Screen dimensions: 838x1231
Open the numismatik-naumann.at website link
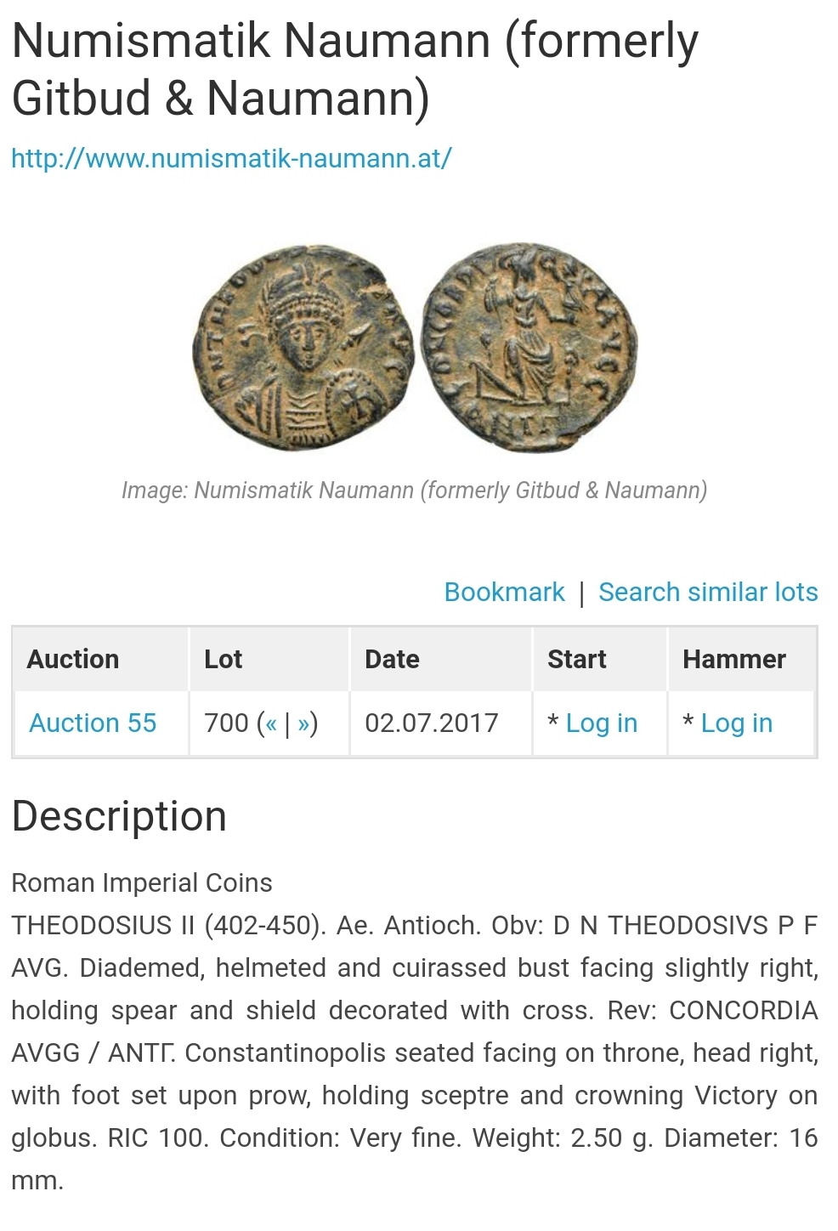tap(231, 158)
